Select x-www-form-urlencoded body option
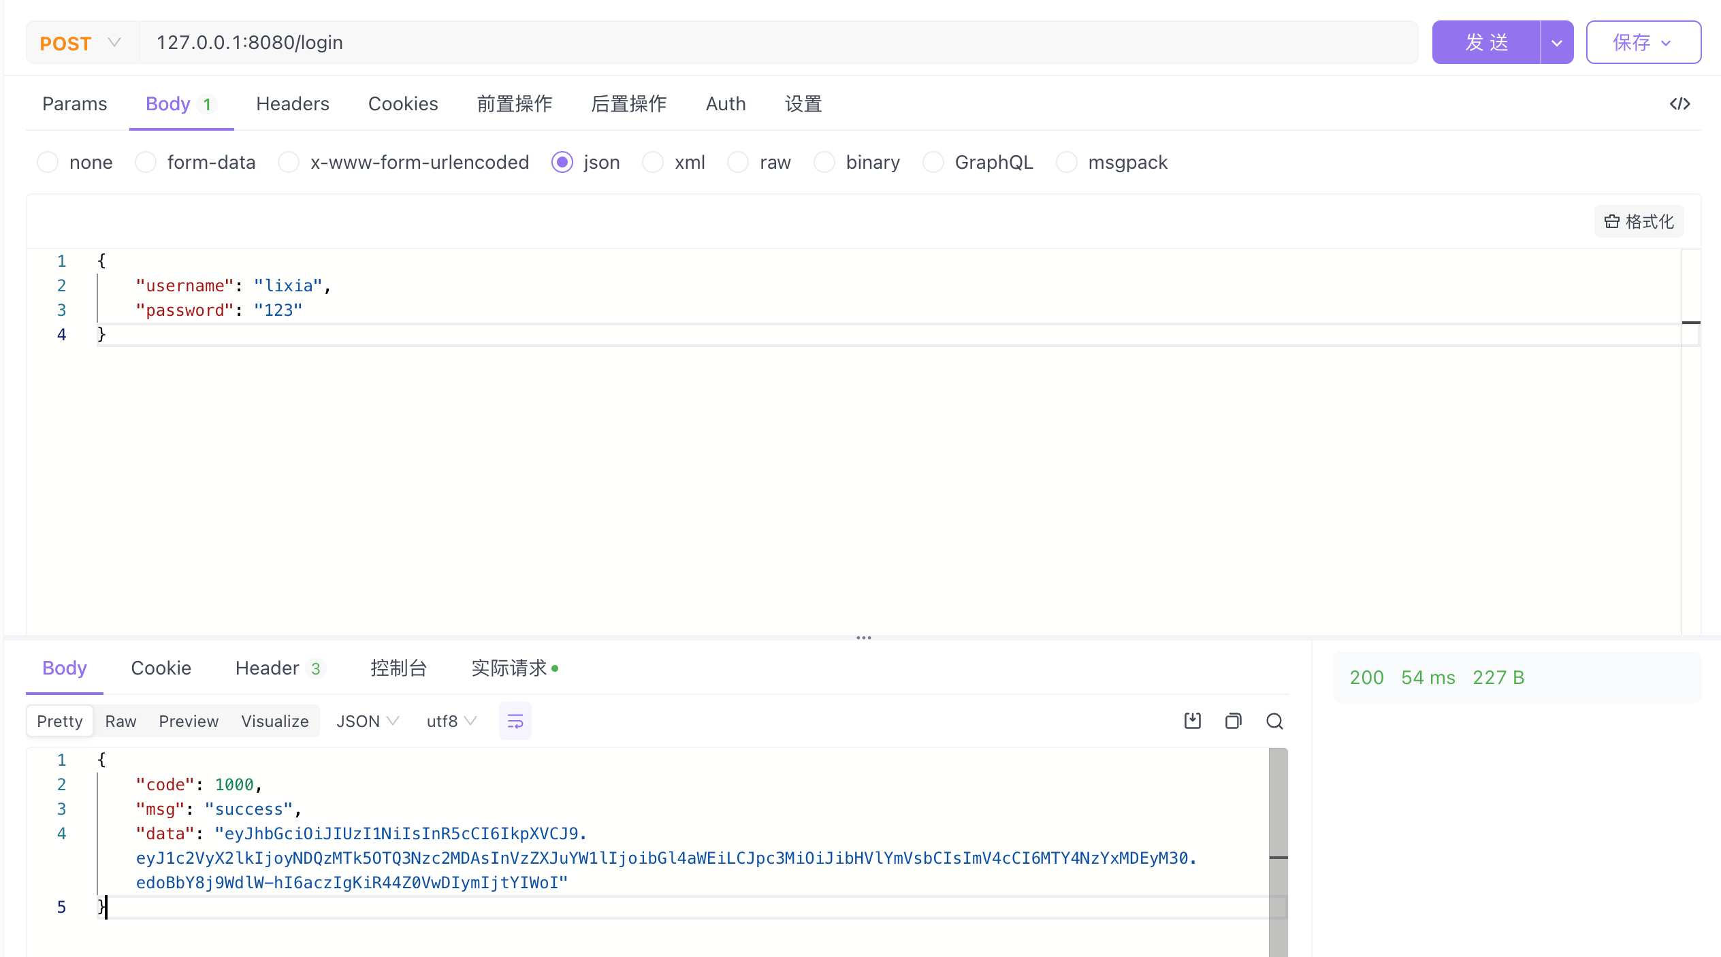This screenshot has height=957, width=1721. click(289, 163)
